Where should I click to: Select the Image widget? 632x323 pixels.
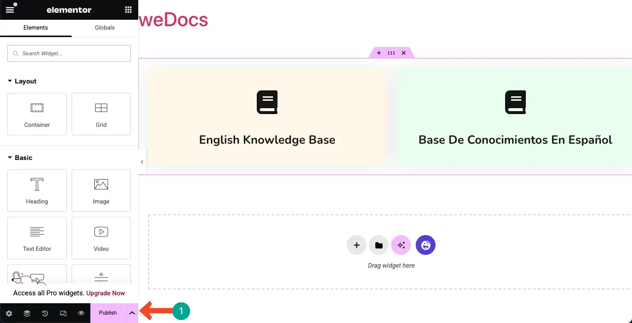(x=101, y=191)
